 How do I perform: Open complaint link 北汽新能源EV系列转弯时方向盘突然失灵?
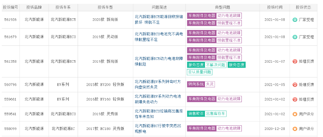coord(158,85)
